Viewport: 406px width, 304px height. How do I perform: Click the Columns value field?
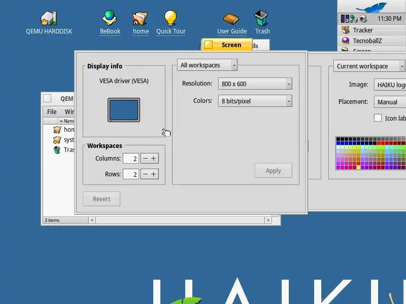(131, 159)
